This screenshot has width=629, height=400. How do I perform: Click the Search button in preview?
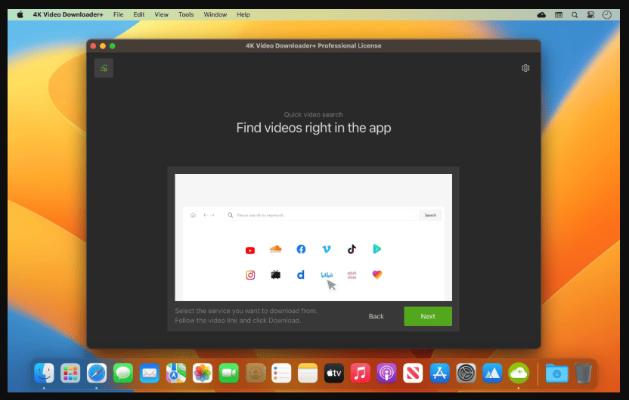click(430, 215)
